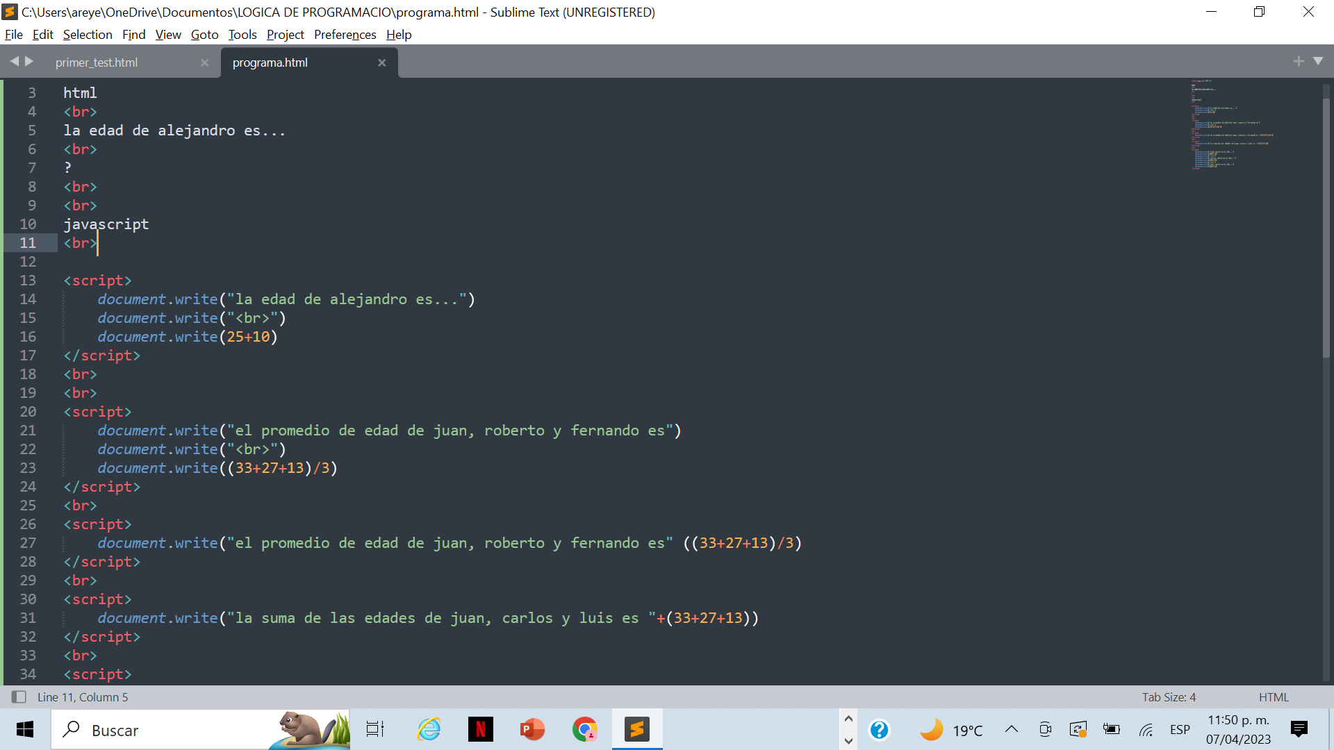Open the Selection menu
This screenshot has height=750, width=1334.
(88, 35)
